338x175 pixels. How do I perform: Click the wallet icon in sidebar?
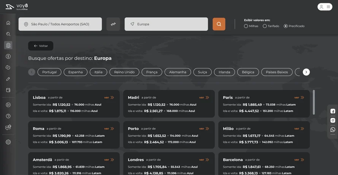click(8, 90)
